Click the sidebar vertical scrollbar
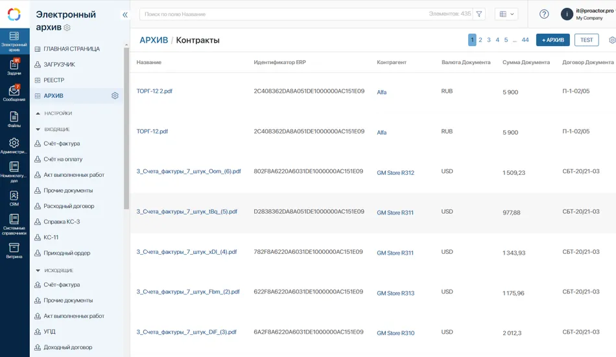The image size is (616, 357). 126,130
